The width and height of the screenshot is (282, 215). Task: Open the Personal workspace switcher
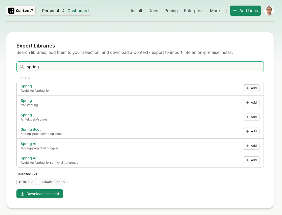click(x=53, y=11)
